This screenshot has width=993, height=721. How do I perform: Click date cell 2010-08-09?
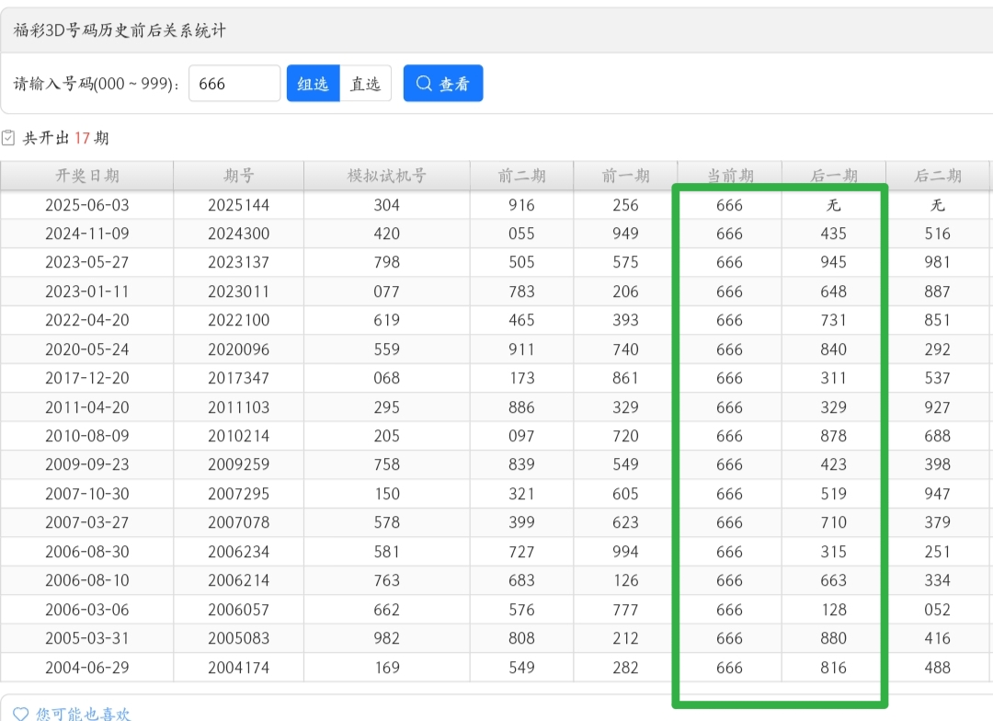pyautogui.click(x=87, y=436)
